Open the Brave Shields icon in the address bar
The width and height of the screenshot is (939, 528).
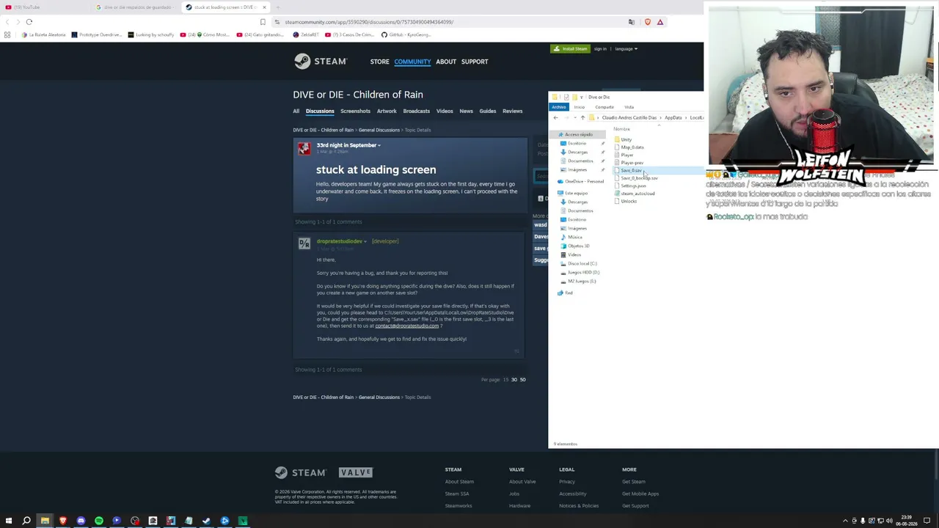pos(647,22)
